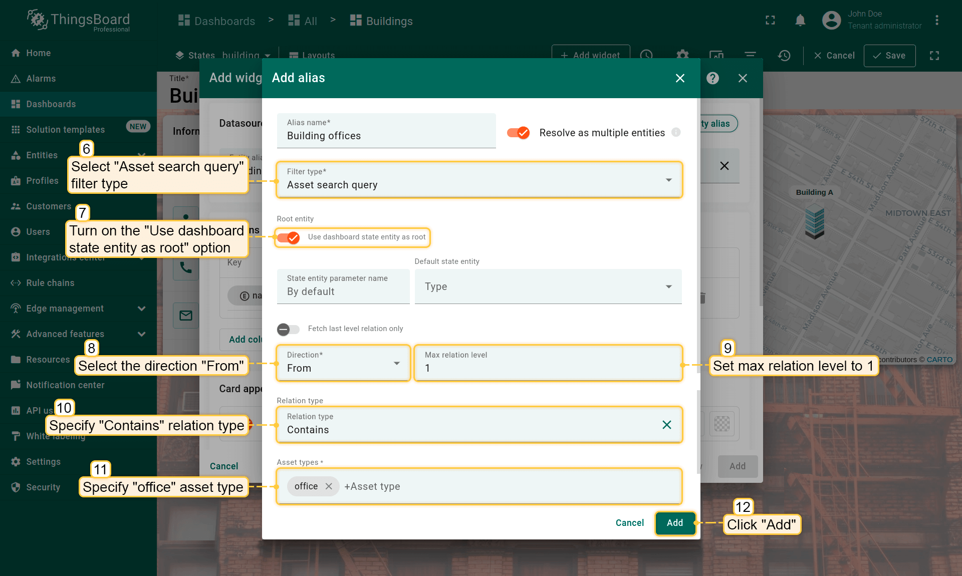962x576 pixels.
Task: Click Cancel in the Add alias dialog
Action: point(629,523)
